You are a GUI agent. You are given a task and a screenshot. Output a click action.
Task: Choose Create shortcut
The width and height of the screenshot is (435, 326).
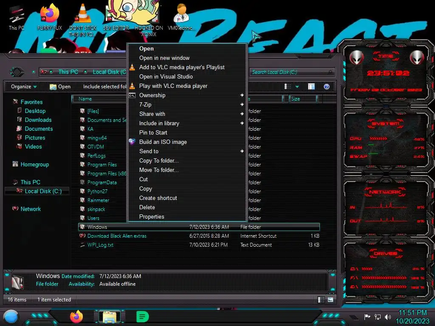pyautogui.click(x=188, y=198)
